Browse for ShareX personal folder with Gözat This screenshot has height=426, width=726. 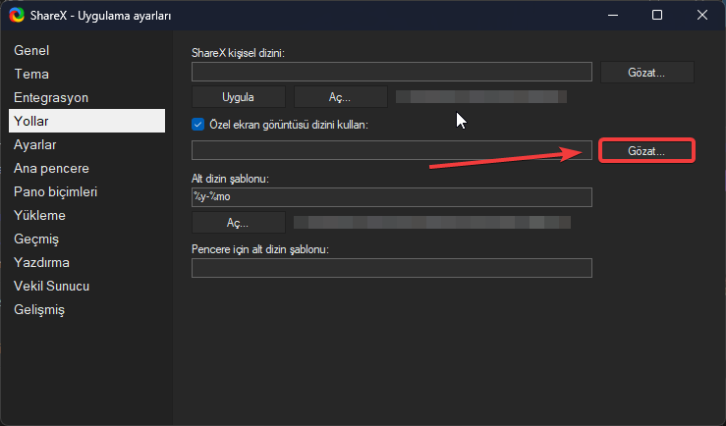tap(646, 73)
